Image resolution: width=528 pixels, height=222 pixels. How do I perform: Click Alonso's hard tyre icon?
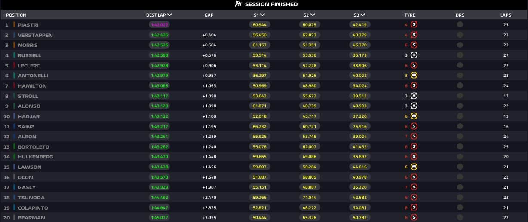(x=414, y=106)
